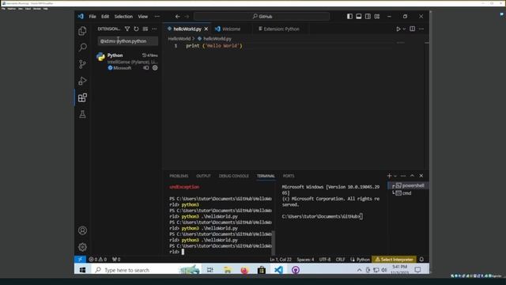Select the Python extension entry
Image resolution: width=506 pixels, height=285 pixels.
127,62
